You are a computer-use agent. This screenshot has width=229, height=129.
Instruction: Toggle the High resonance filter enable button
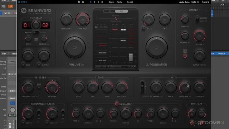[47, 123]
